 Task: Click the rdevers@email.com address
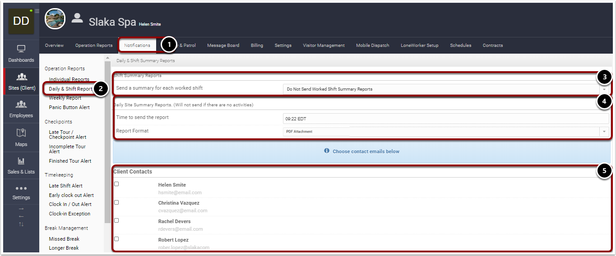[x=181, y=229]
